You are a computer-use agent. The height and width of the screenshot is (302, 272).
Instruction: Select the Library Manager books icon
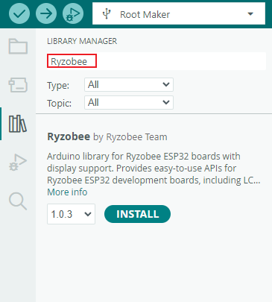(18, 124)
